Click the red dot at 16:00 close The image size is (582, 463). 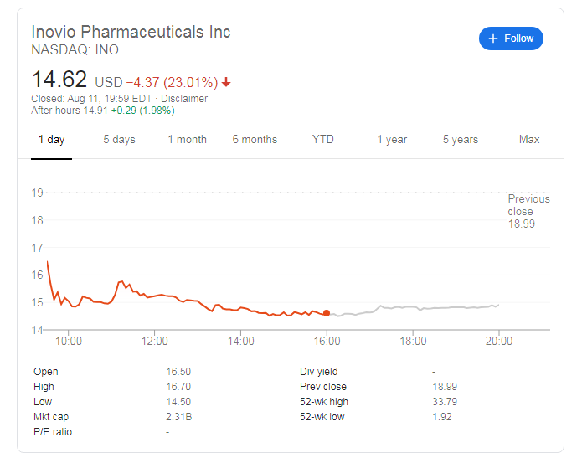pyautogui.click(x=327, y=313)
